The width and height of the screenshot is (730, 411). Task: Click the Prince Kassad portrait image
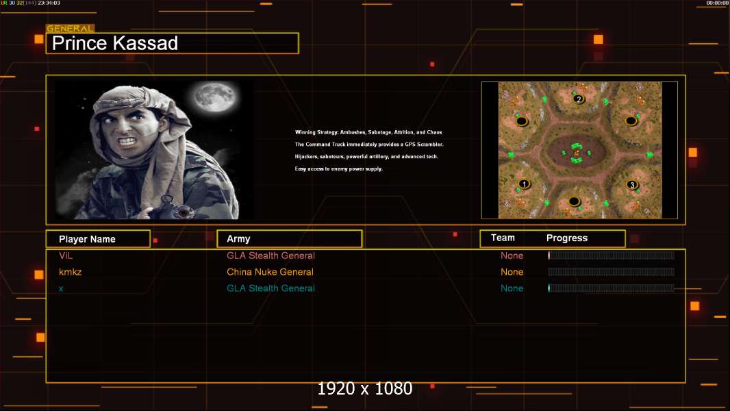[154, 150]
